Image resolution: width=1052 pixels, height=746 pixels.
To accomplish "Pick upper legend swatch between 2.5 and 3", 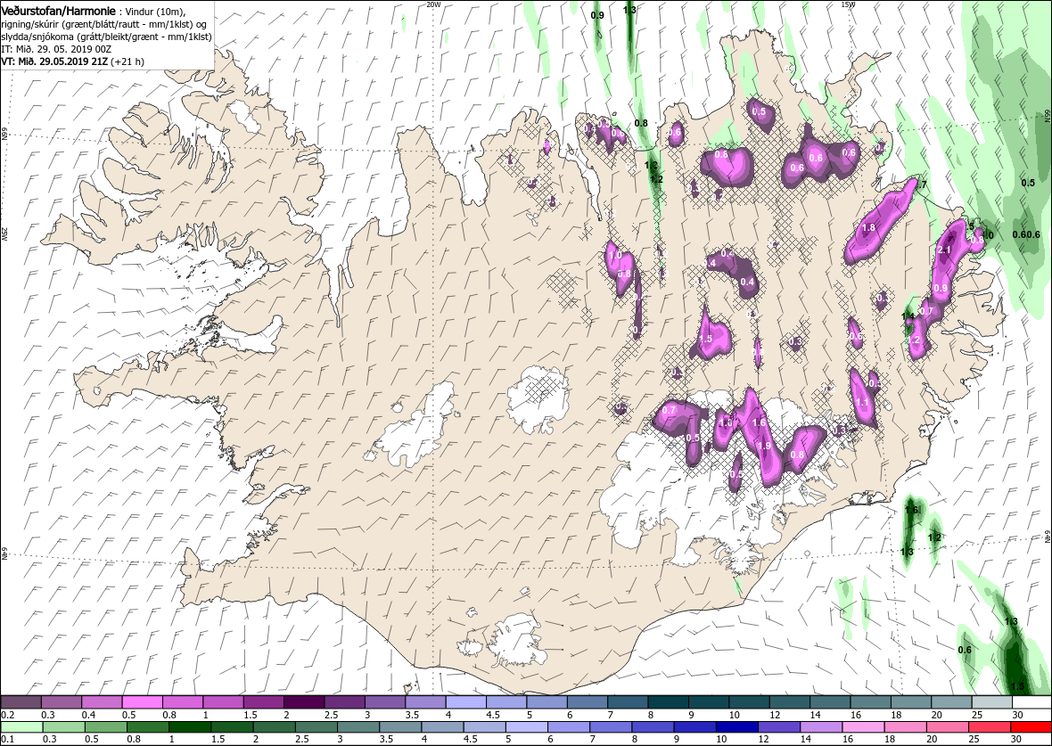I will [x=345, y=702].
